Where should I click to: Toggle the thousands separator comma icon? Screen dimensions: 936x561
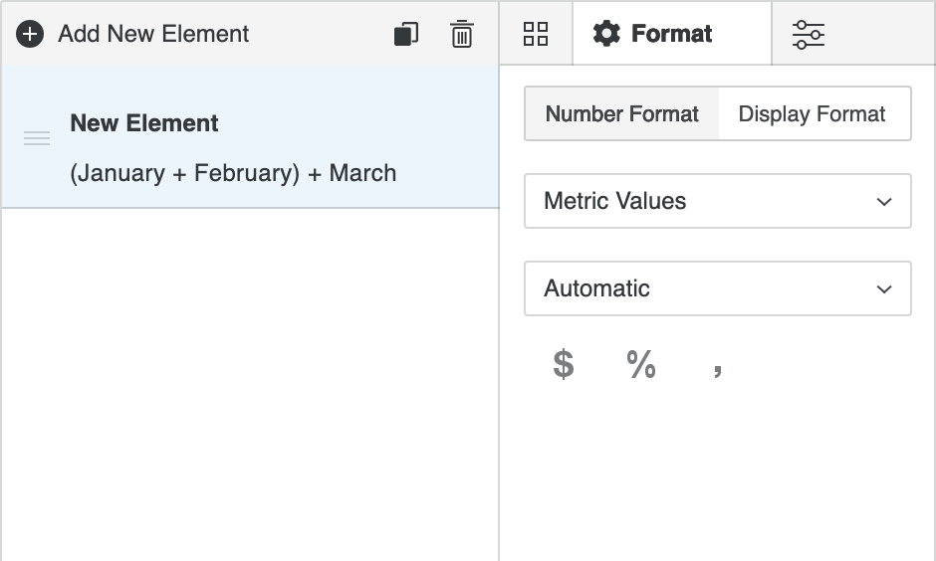(718, 368)
